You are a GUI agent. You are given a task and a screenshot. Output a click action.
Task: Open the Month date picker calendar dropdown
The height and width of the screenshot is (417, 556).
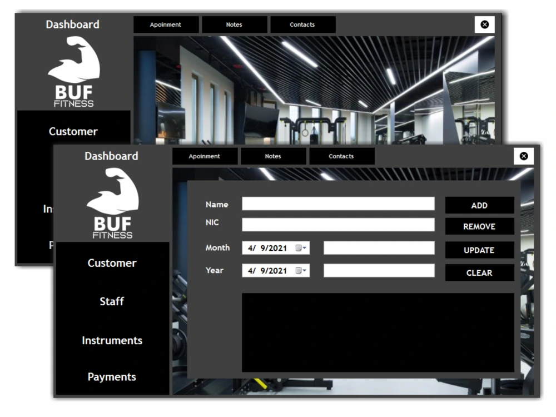[x=301, y=248]
